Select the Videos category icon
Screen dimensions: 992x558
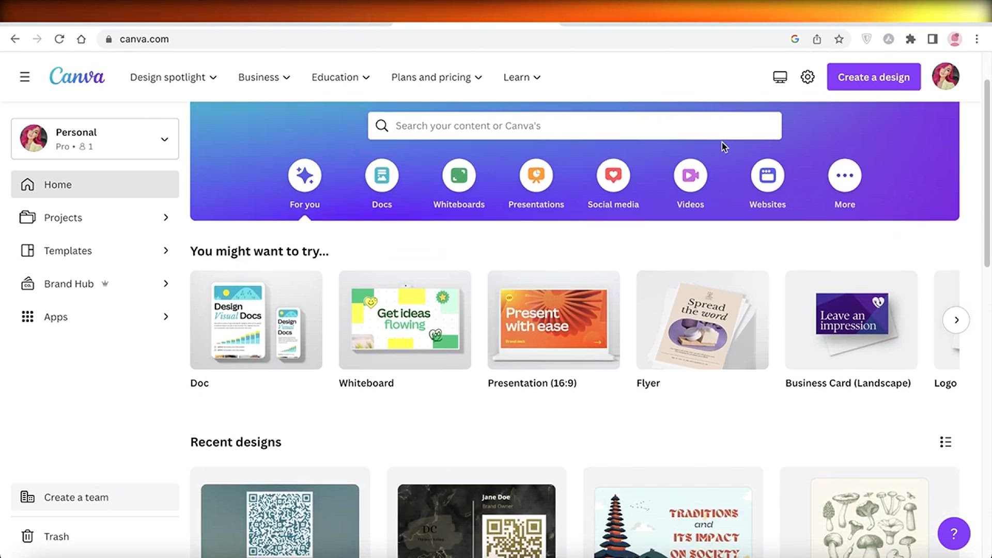click(x=690, y=175)
